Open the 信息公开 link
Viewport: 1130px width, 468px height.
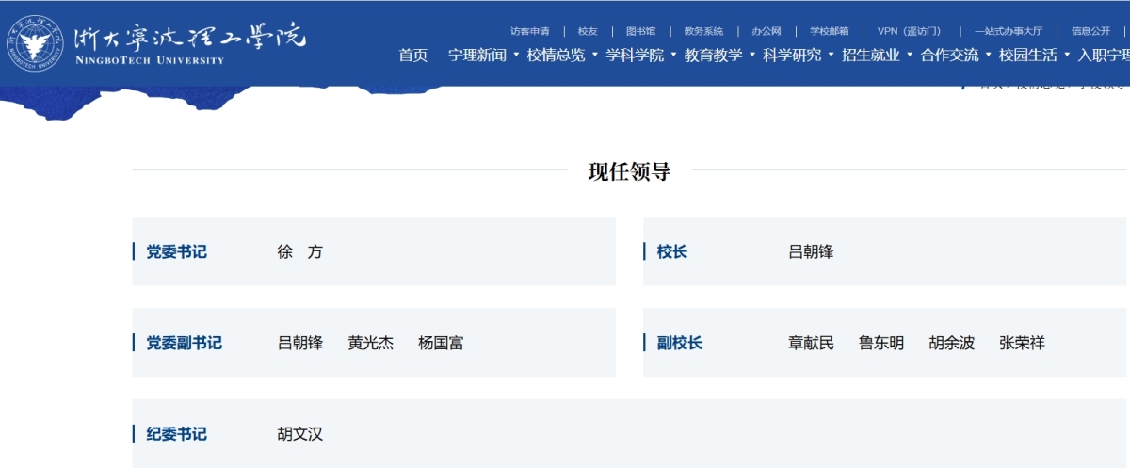coord(1090,31)
